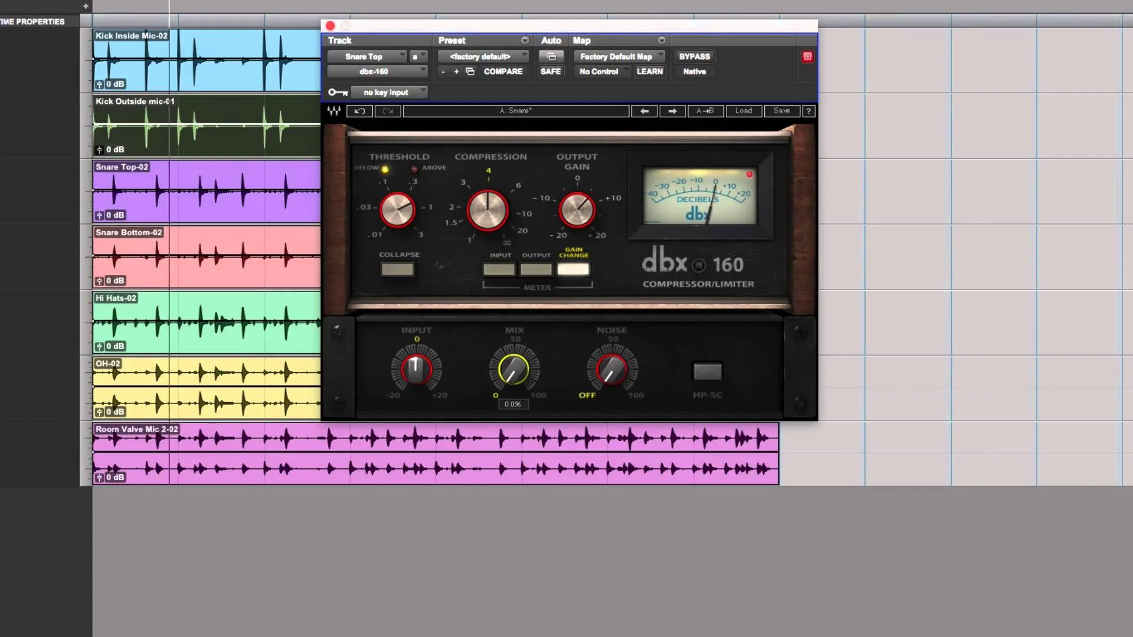Click the copy settings icon next to Compare
1133x637 pixels.
tap(470, 71)
